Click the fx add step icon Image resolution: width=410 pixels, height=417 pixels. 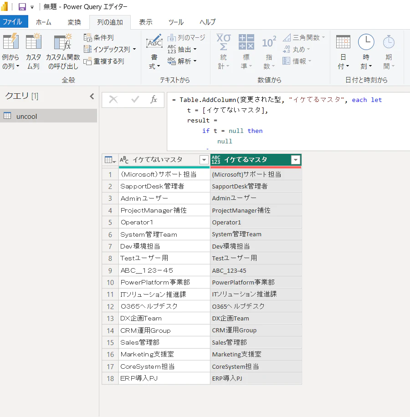[154, 99]
